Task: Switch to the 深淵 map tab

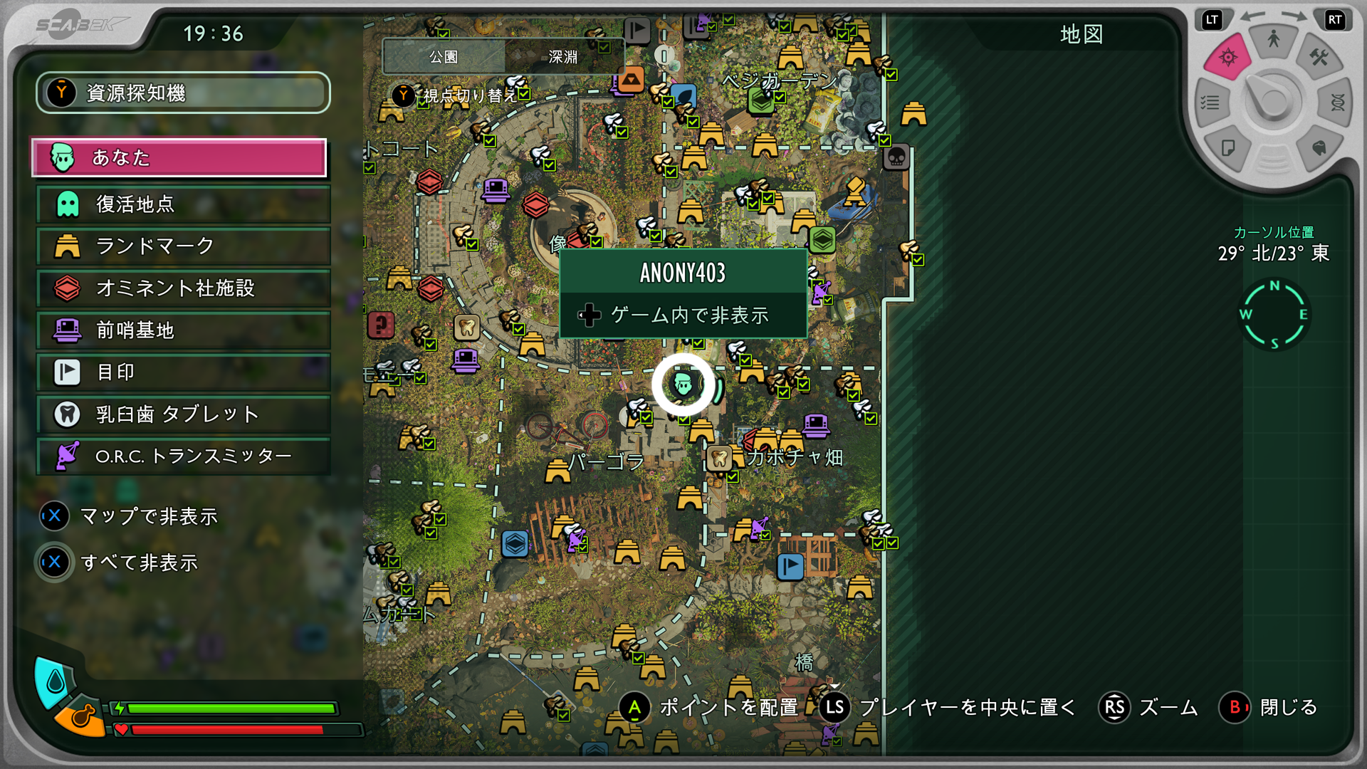Action: click(563, 57)
